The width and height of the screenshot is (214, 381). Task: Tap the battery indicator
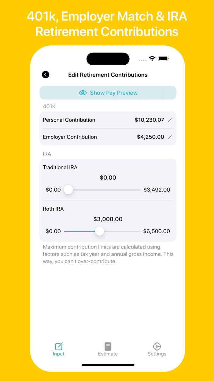click(x=163, y=58)
